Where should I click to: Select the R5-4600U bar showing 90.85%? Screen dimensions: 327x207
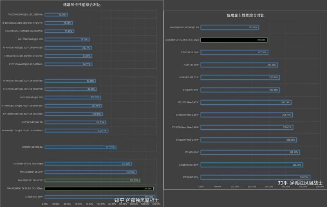[70, 81]
